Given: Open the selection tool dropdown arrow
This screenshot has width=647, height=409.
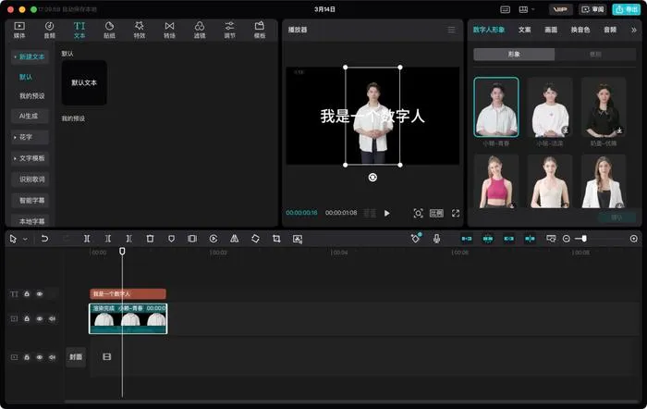Looking at the screenshot, I should tap(25, 239).
